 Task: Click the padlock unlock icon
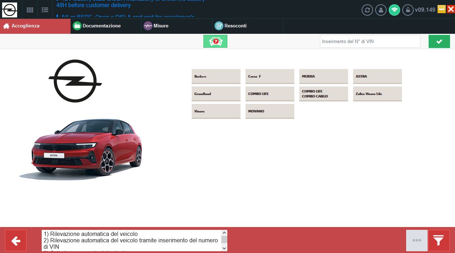(408, 10)
